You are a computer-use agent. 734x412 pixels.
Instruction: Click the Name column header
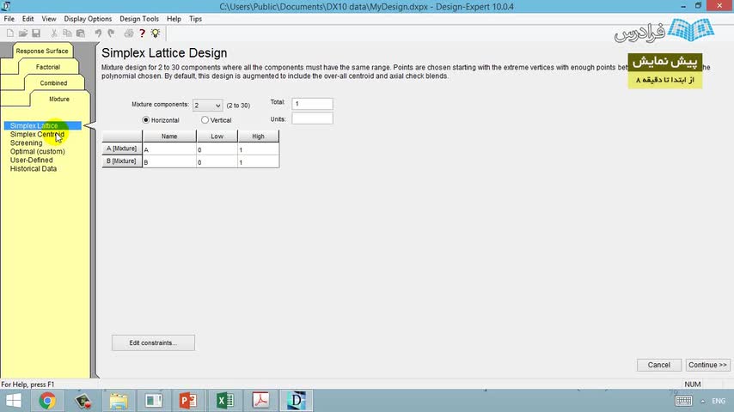point(169,136)
